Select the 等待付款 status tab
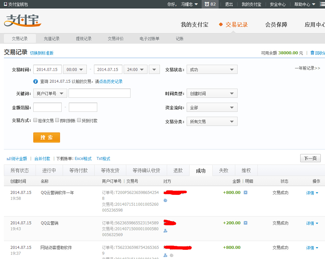The height and width of the screenshot is (259, 325). point(79,170)
